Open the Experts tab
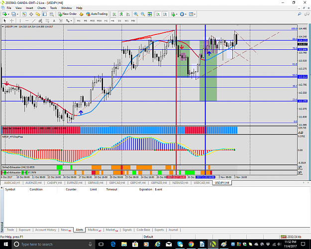Screen dimensions: 311x249 (159, 230)
